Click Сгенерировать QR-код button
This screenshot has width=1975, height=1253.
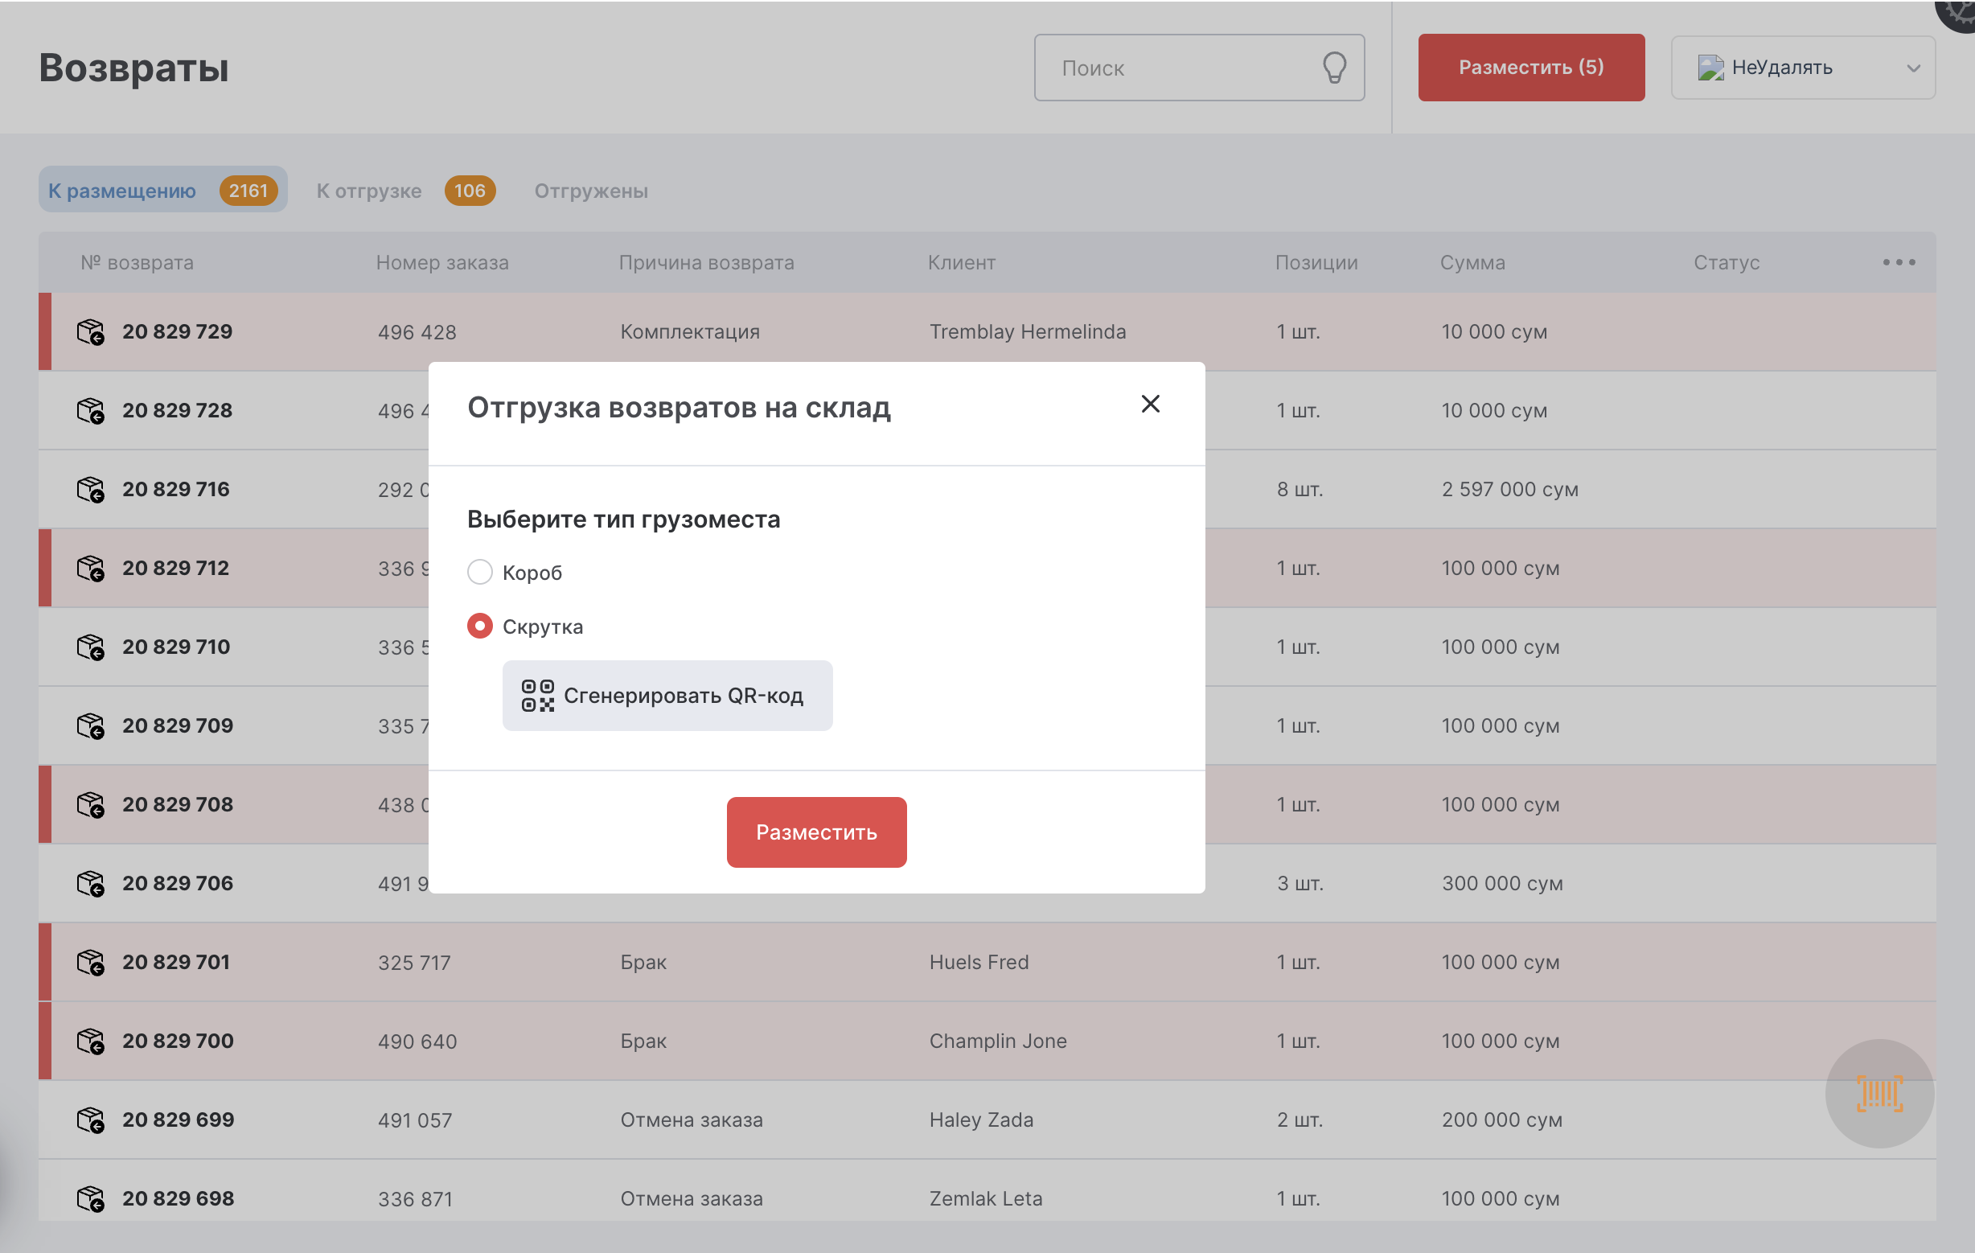tap(667, 696)
